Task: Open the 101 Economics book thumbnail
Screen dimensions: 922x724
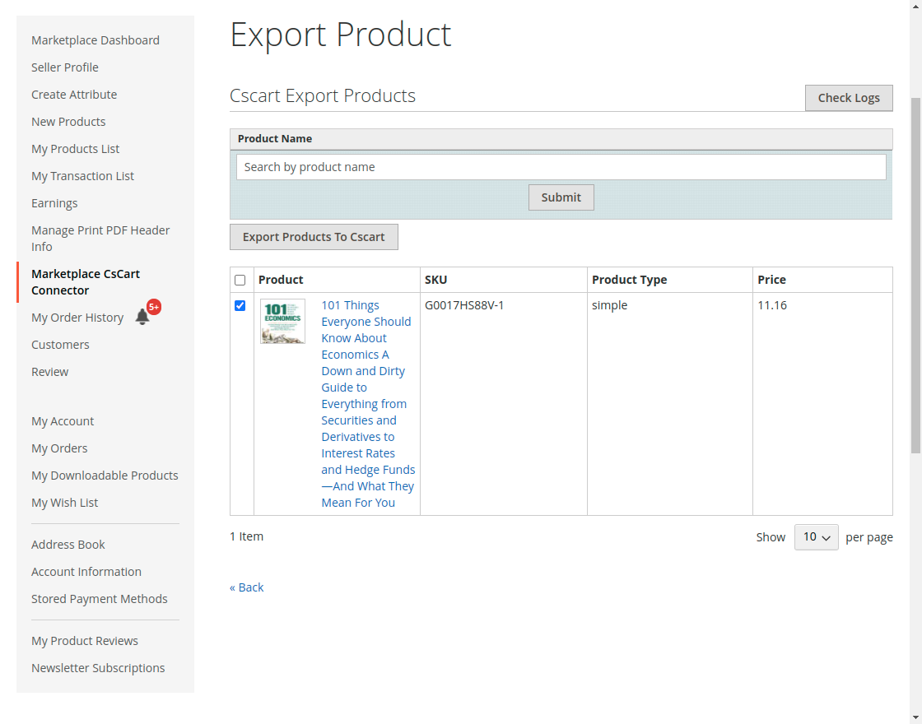Action: [282, 322]
